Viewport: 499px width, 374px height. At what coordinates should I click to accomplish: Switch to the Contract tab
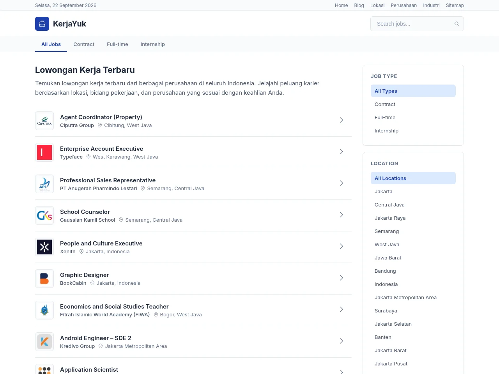[x=84, y=44]
